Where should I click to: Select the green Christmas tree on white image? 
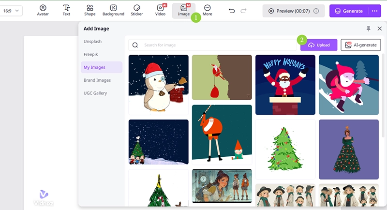(x=285, y=150)
